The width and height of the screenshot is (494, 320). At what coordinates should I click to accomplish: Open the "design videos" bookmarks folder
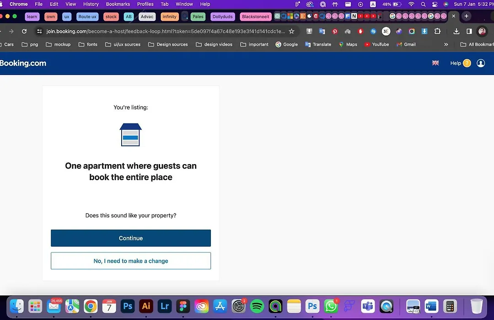click(214, 44)
